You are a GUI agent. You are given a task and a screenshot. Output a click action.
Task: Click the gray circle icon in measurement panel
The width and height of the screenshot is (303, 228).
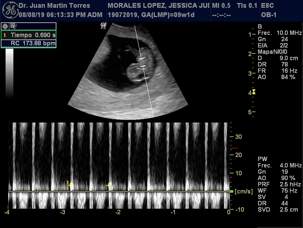pos(5,26)
